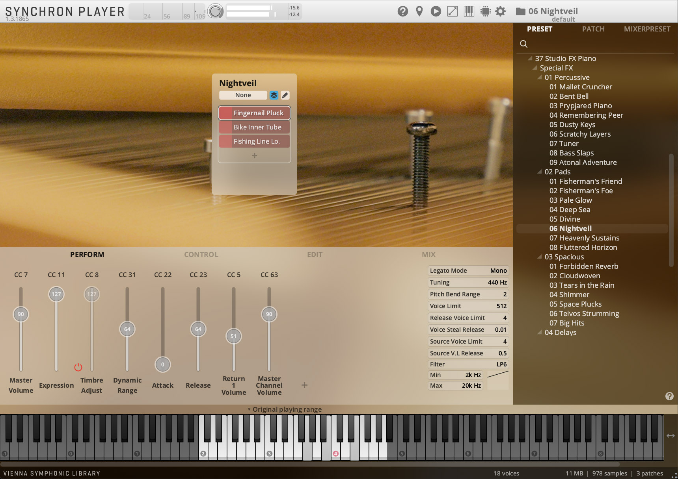The height and width of the screenshot is (479, 678).
Task: Open the help question mark icon in toolbar
Action: pyautogui.click(x=402, y=11)
